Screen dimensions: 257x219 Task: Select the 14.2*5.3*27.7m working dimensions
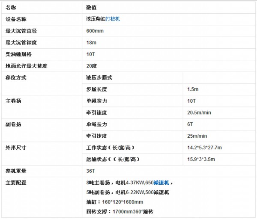[204, 148]
